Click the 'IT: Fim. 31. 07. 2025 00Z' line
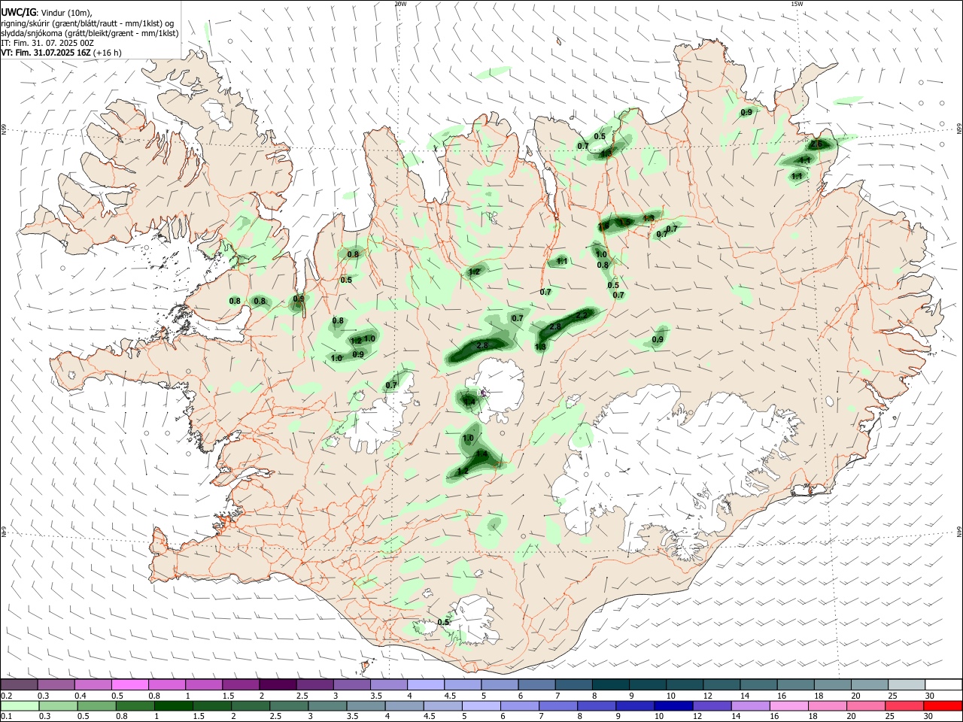The height and width of the screenshot is (722, 963). point(47,43)
